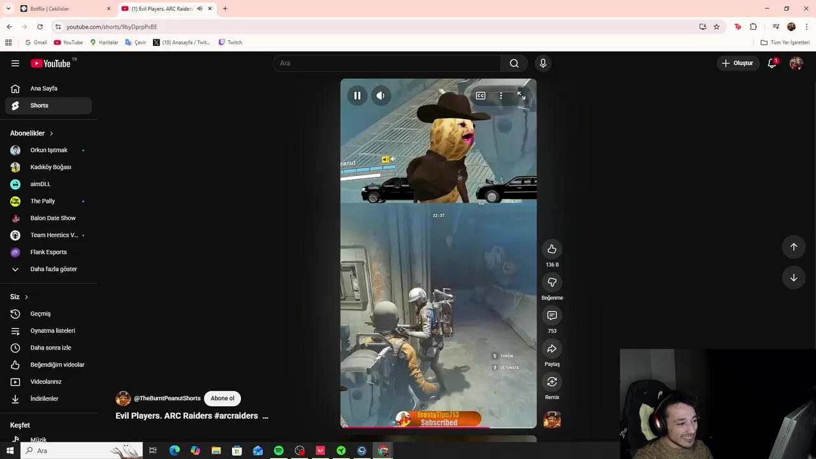Screen dimensions: 816x459
Task: Open Geçmiş watch history
Action: (x=48, y=314)
